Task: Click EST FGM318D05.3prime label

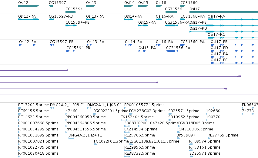Action: (196, 123)
